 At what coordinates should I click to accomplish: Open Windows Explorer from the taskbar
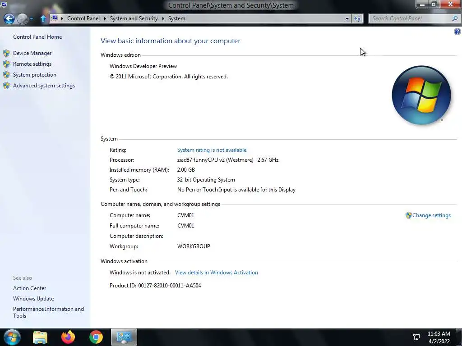(40, 337)
